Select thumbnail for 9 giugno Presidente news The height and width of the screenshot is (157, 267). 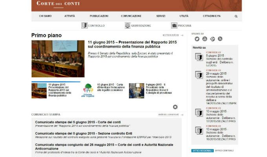(136, 91)
